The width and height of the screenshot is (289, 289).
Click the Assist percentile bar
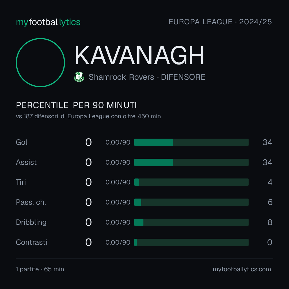(x=191, y=162)
